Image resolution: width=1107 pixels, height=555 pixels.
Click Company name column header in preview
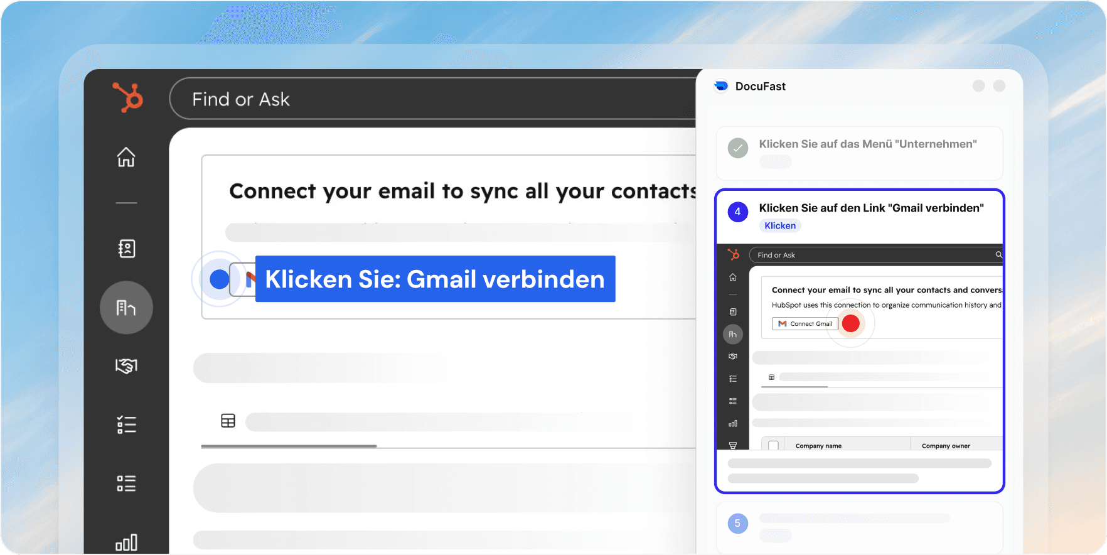pyautogui.click(x=818, y=446)
